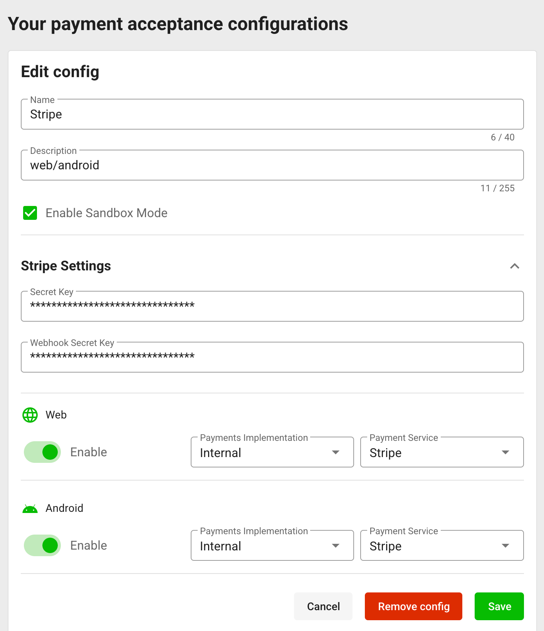Click the Enable Sandbox Mode label
This screenshot has width=544, height=631.
pyautogui.click(x=106, y=213)
